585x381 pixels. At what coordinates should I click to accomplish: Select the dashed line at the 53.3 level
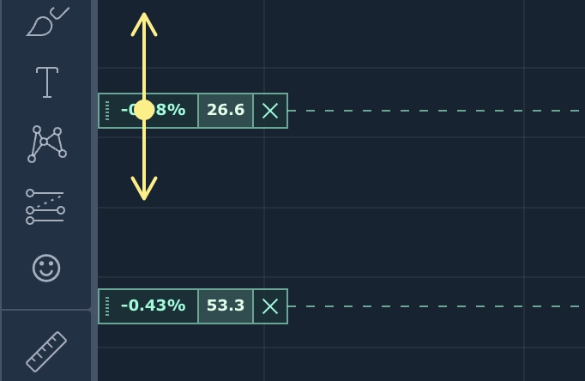[x=437, y=306]
